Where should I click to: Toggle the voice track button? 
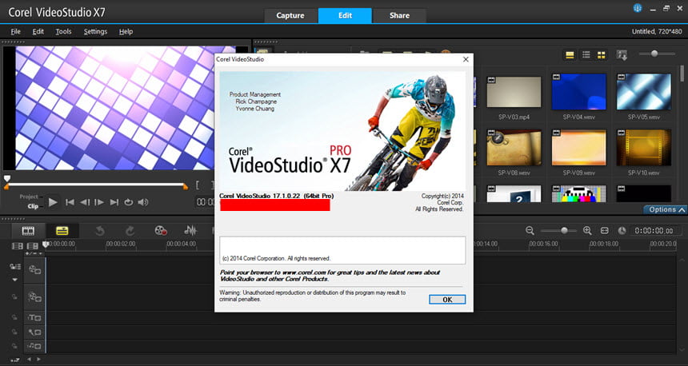pos(34,332)
